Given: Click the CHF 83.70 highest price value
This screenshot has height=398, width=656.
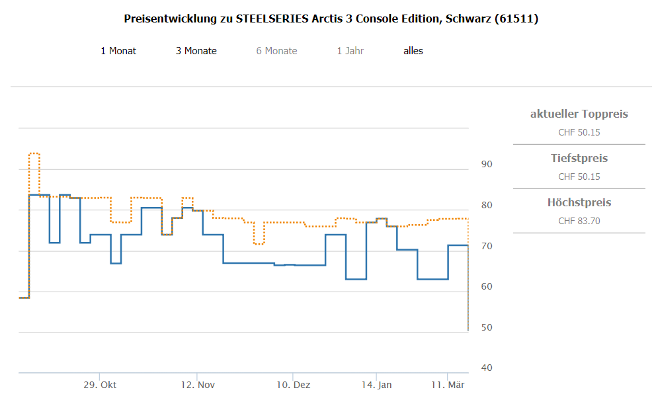Looking at the screenshot, I should 579,221.
